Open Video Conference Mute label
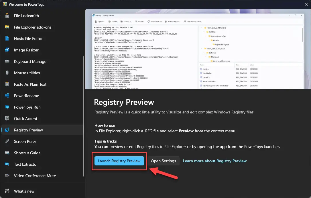The width and height of the screenshot is (311, 198). pos(35,176)
